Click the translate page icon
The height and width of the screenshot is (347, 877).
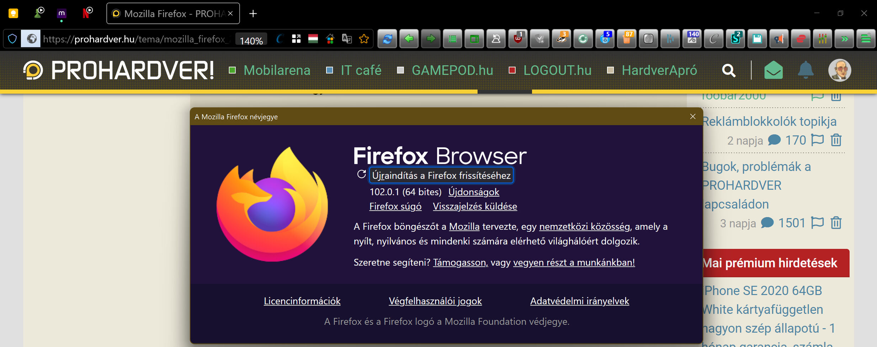(347, 39)
